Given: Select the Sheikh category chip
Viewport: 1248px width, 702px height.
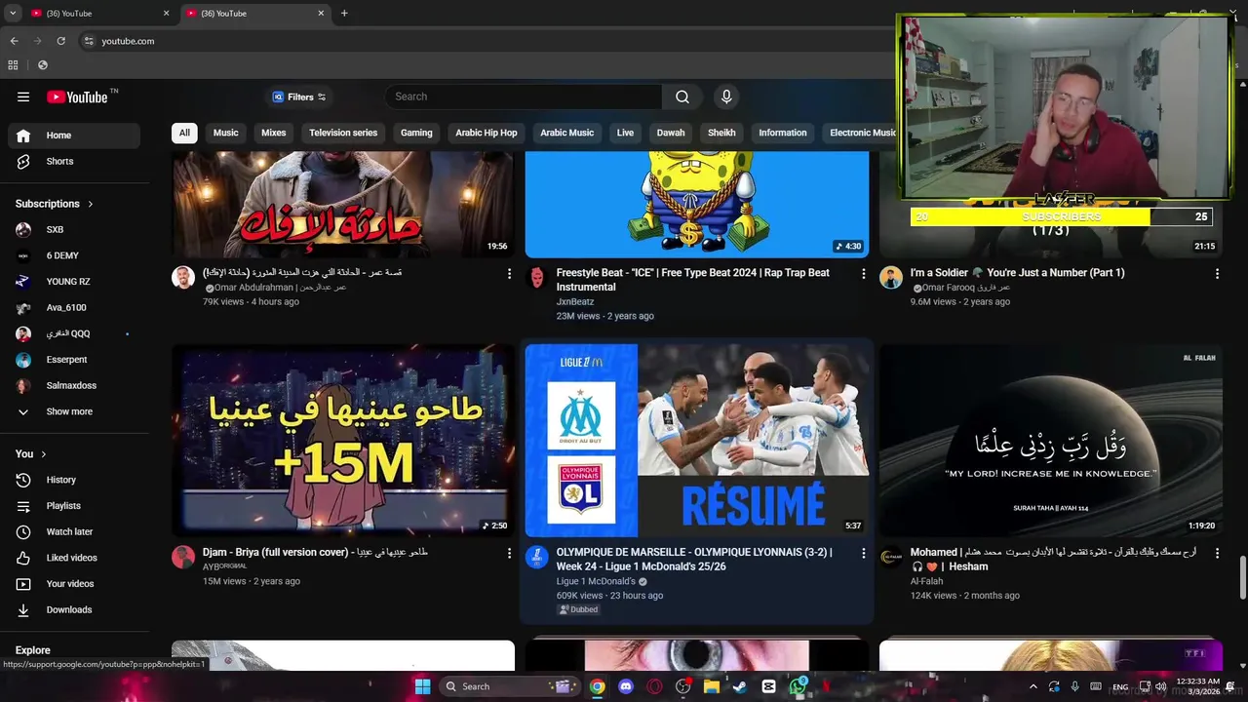Looking at the screenshot, I should 721,133.
